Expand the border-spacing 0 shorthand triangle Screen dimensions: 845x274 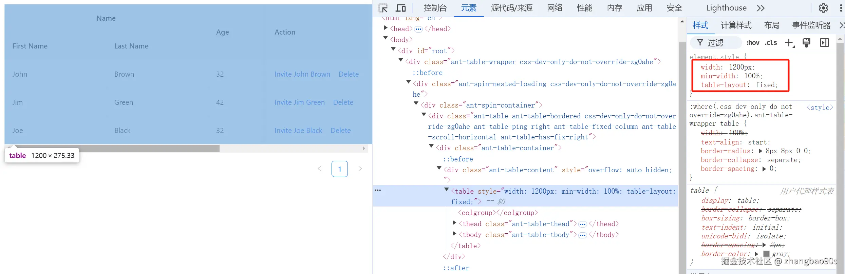pyautogui.click(x=764, y=169)
